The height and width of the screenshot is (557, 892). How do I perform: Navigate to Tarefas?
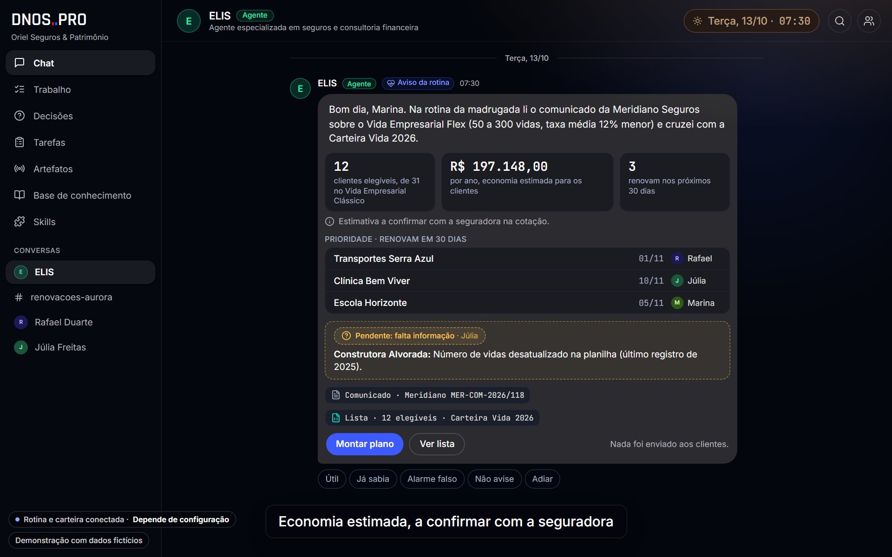pyautogui.click(x=80, y=142)
